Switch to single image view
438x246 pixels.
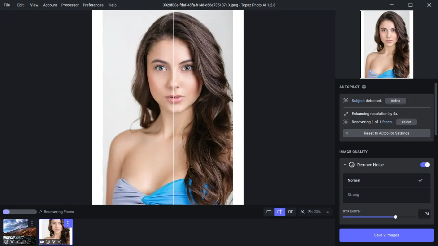click(269, 212)
